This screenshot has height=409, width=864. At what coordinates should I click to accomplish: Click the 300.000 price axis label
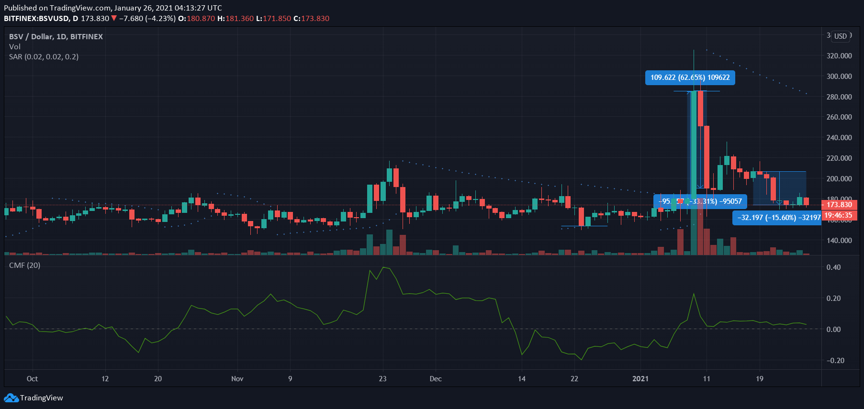pyautogui.click(x=839, y=76)
